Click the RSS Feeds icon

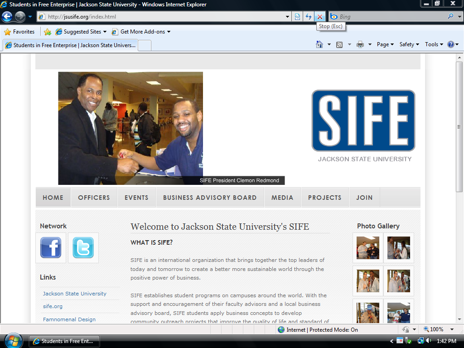click(x=339, y=45)
